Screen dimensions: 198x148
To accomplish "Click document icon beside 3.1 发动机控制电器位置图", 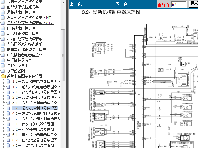I will coord(8,103).
